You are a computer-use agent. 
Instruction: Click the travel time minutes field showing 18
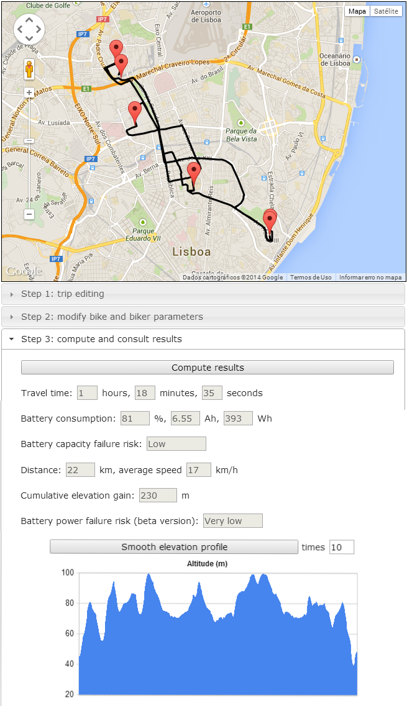(145, 392)
